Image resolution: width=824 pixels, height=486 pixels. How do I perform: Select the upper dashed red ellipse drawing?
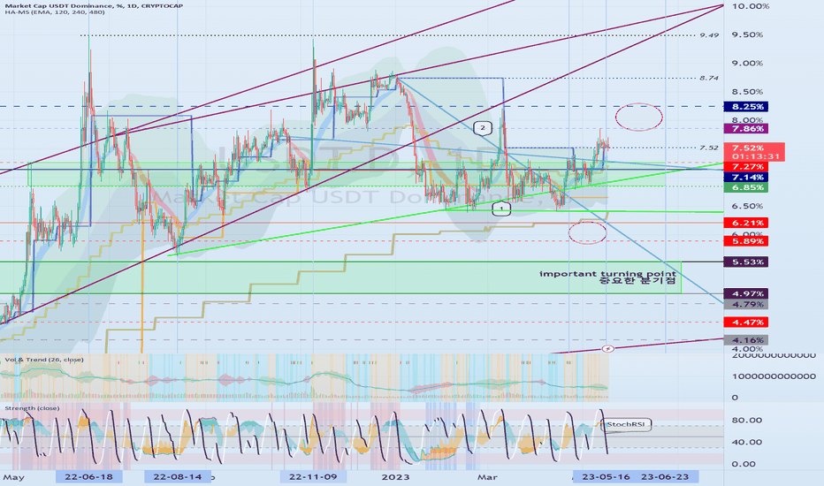pos(639,117)
